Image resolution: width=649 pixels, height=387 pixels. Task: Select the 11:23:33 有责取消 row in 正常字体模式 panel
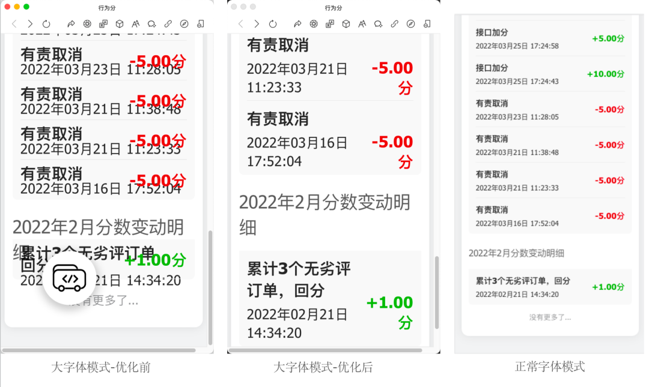550,181
